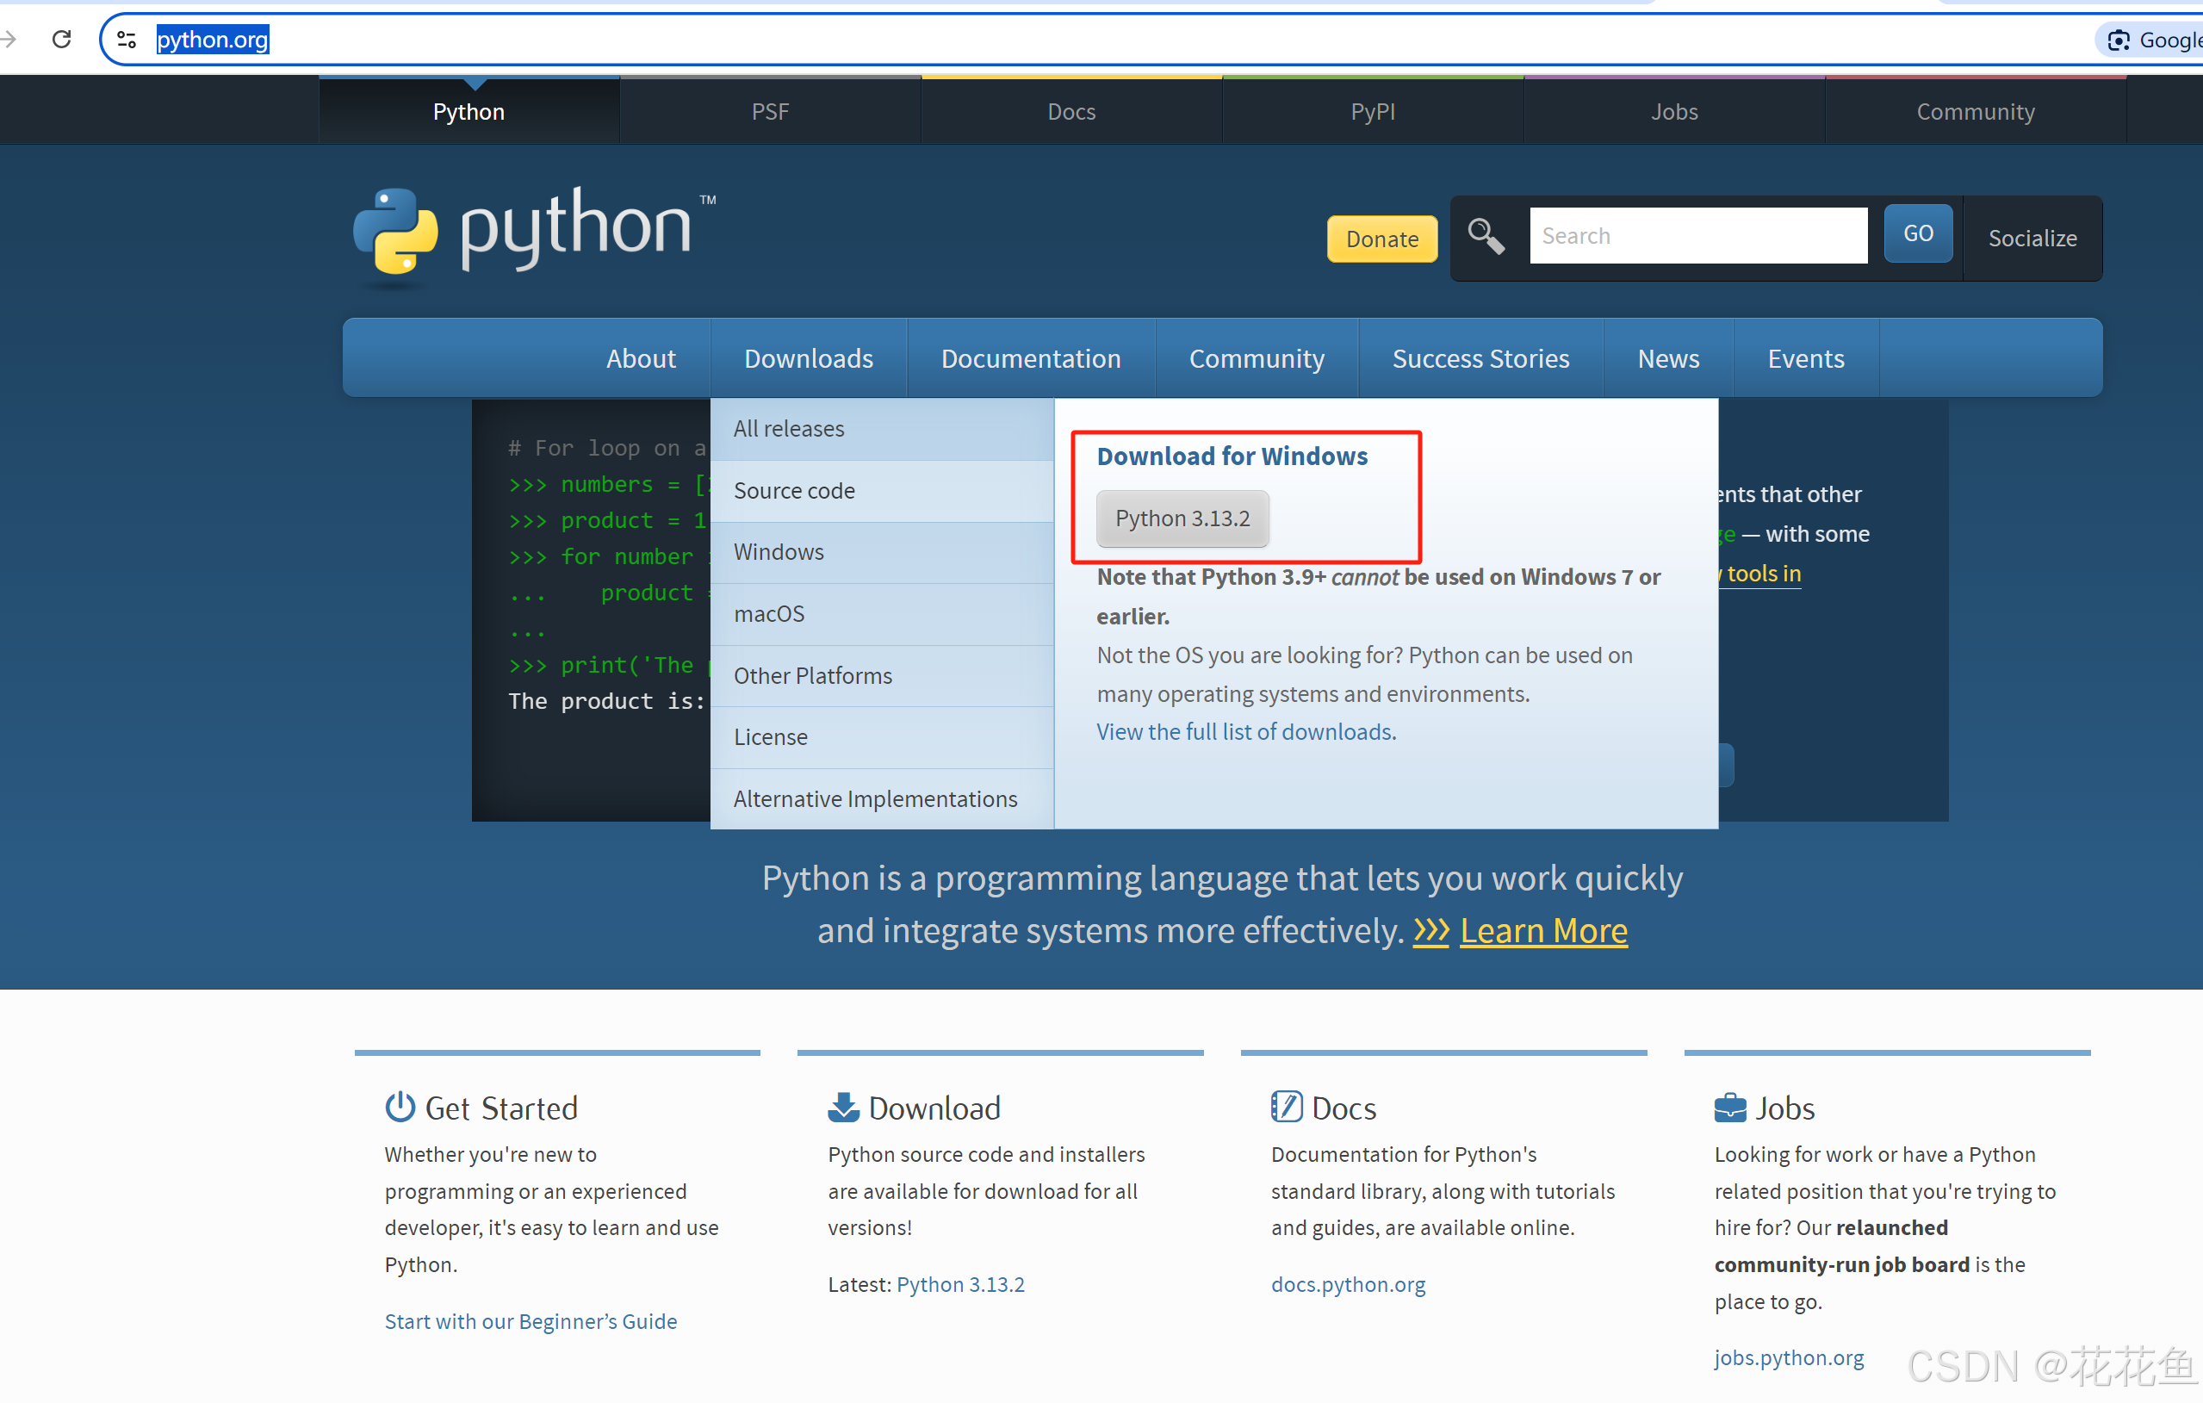Click the Download arrow icon

842,1107
